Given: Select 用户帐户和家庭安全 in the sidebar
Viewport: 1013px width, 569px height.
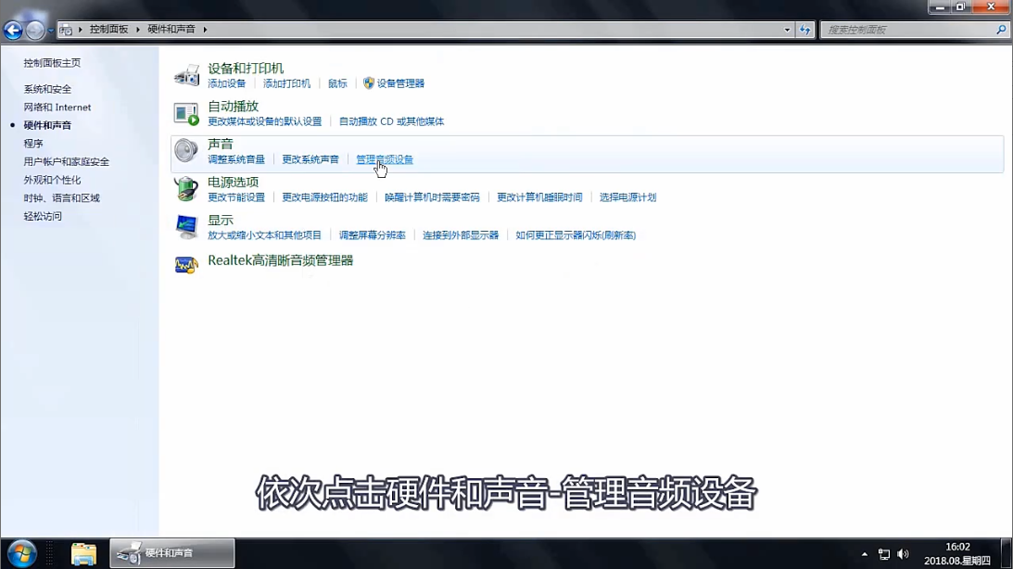Looking at the screenshot, I should pyautogui.click(x=67, y=161).
